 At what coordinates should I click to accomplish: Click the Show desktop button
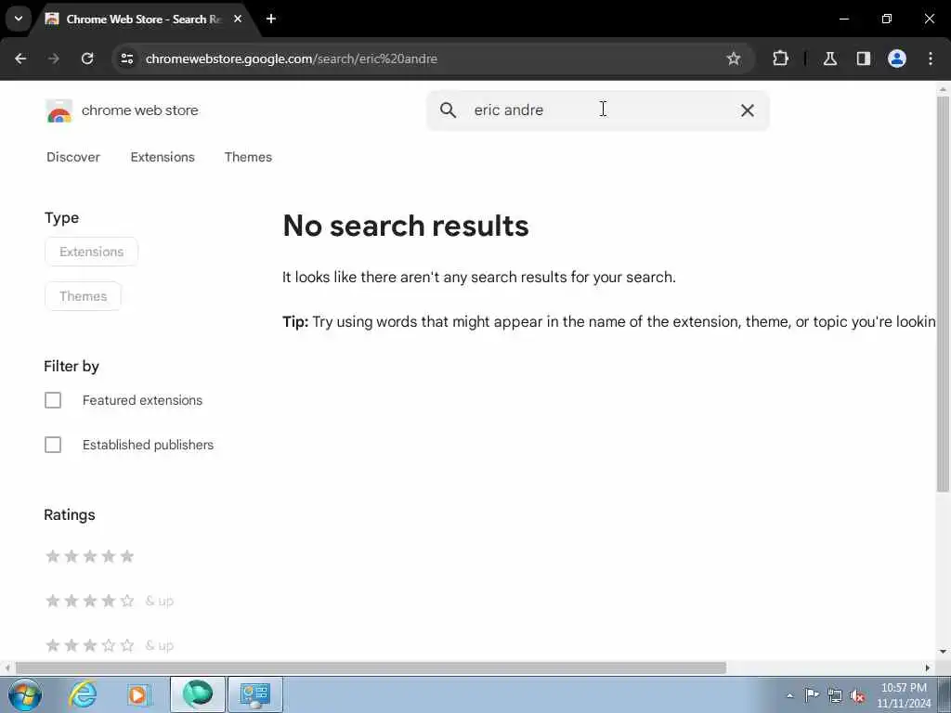point(944,694)
